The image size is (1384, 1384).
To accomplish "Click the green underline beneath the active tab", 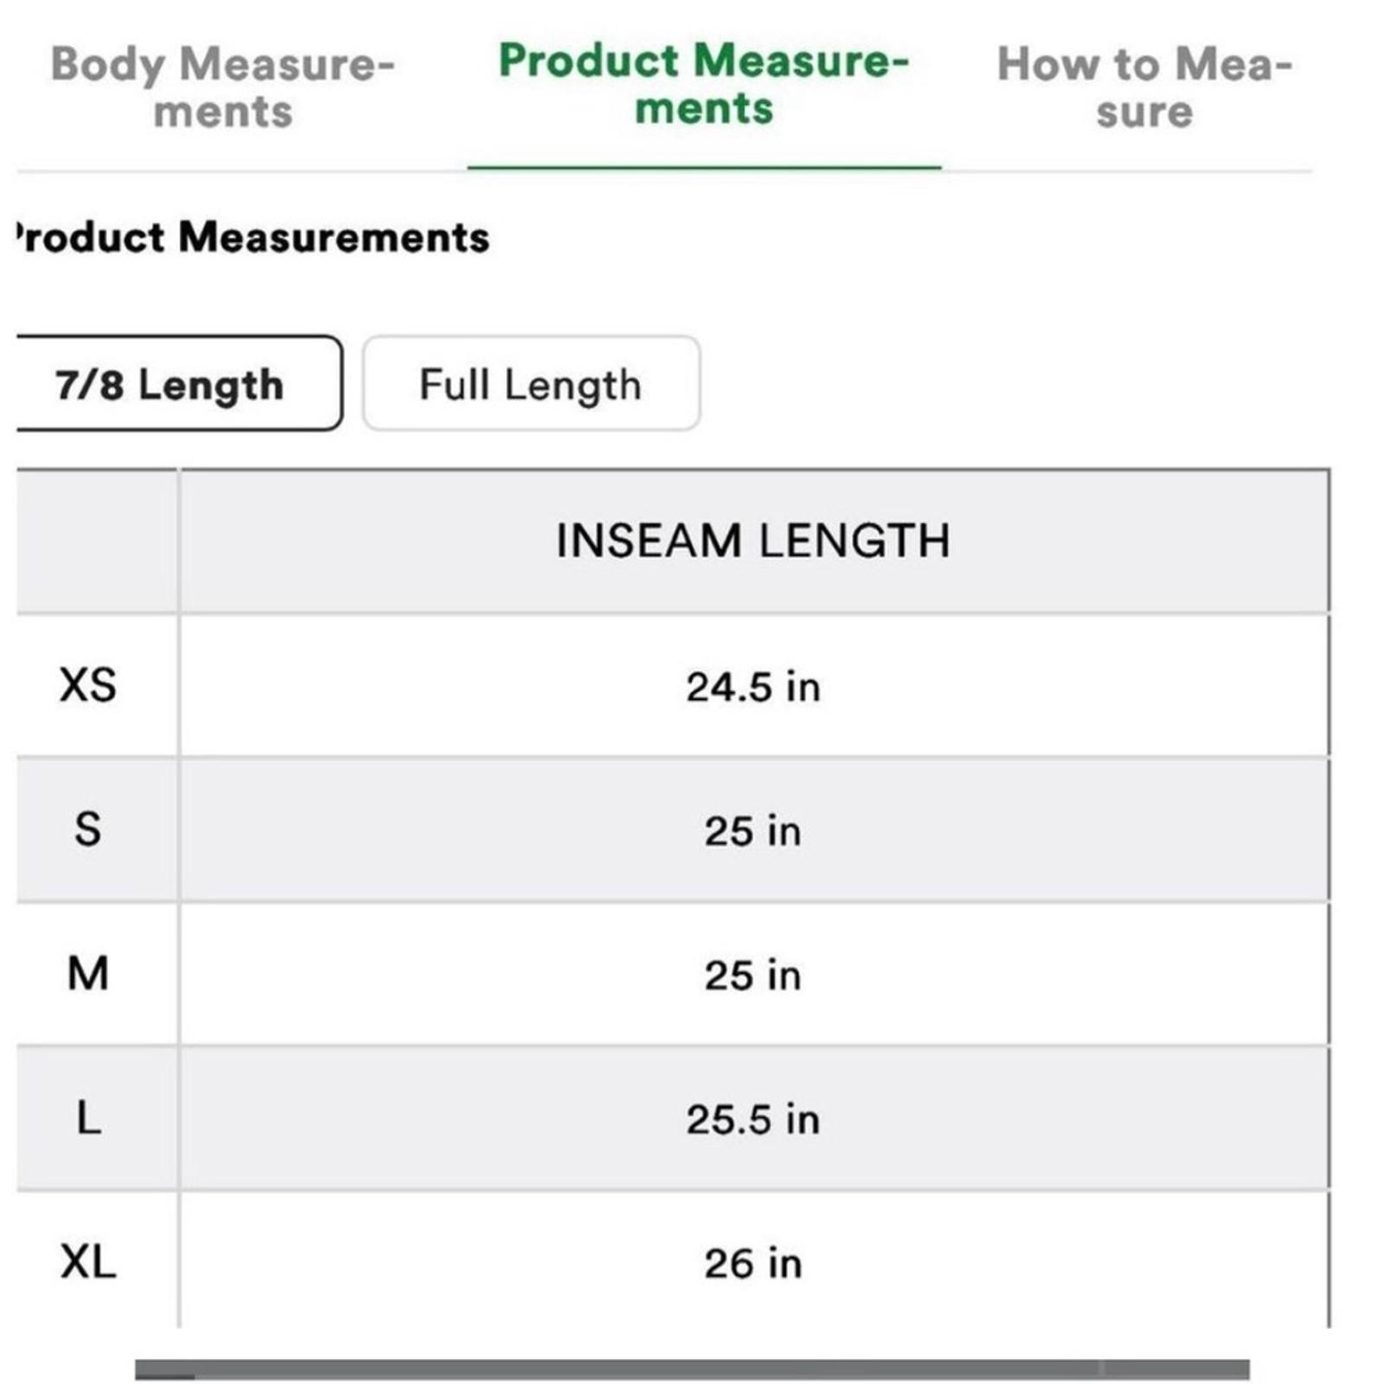I will 703,166.
